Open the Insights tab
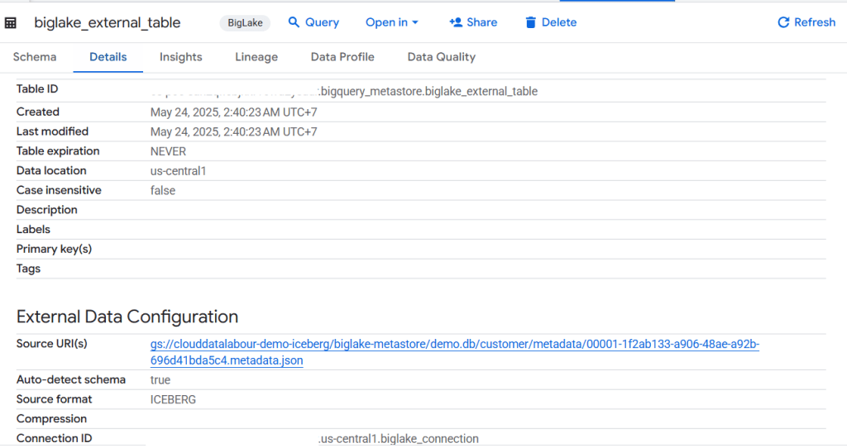Screen dimensions: 847x448 tap(180, 57)
